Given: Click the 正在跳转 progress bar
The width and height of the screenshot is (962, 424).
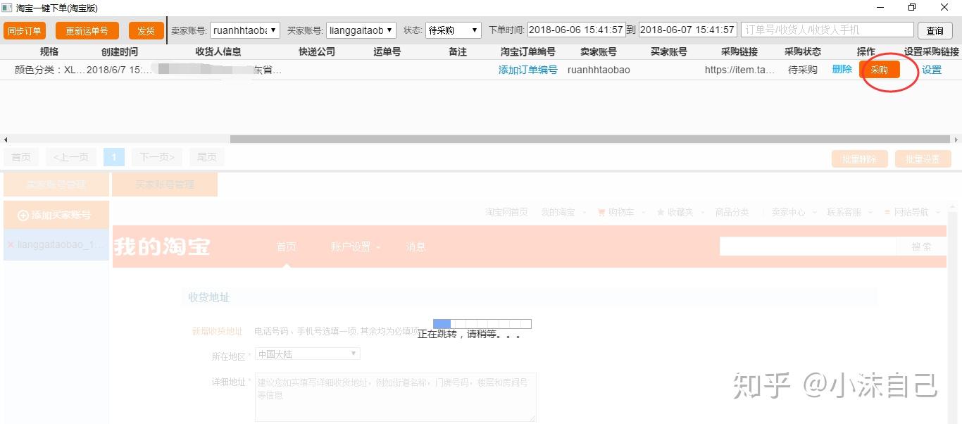Looking at the screenshot, I should tap(482, 324).
